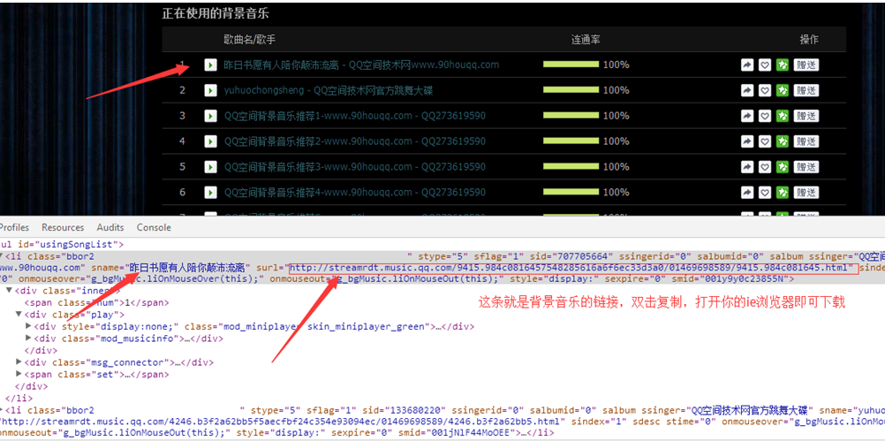Collapse the div class="play" node
The height and width of the screenshot is (441, 885).
[19, 315]
